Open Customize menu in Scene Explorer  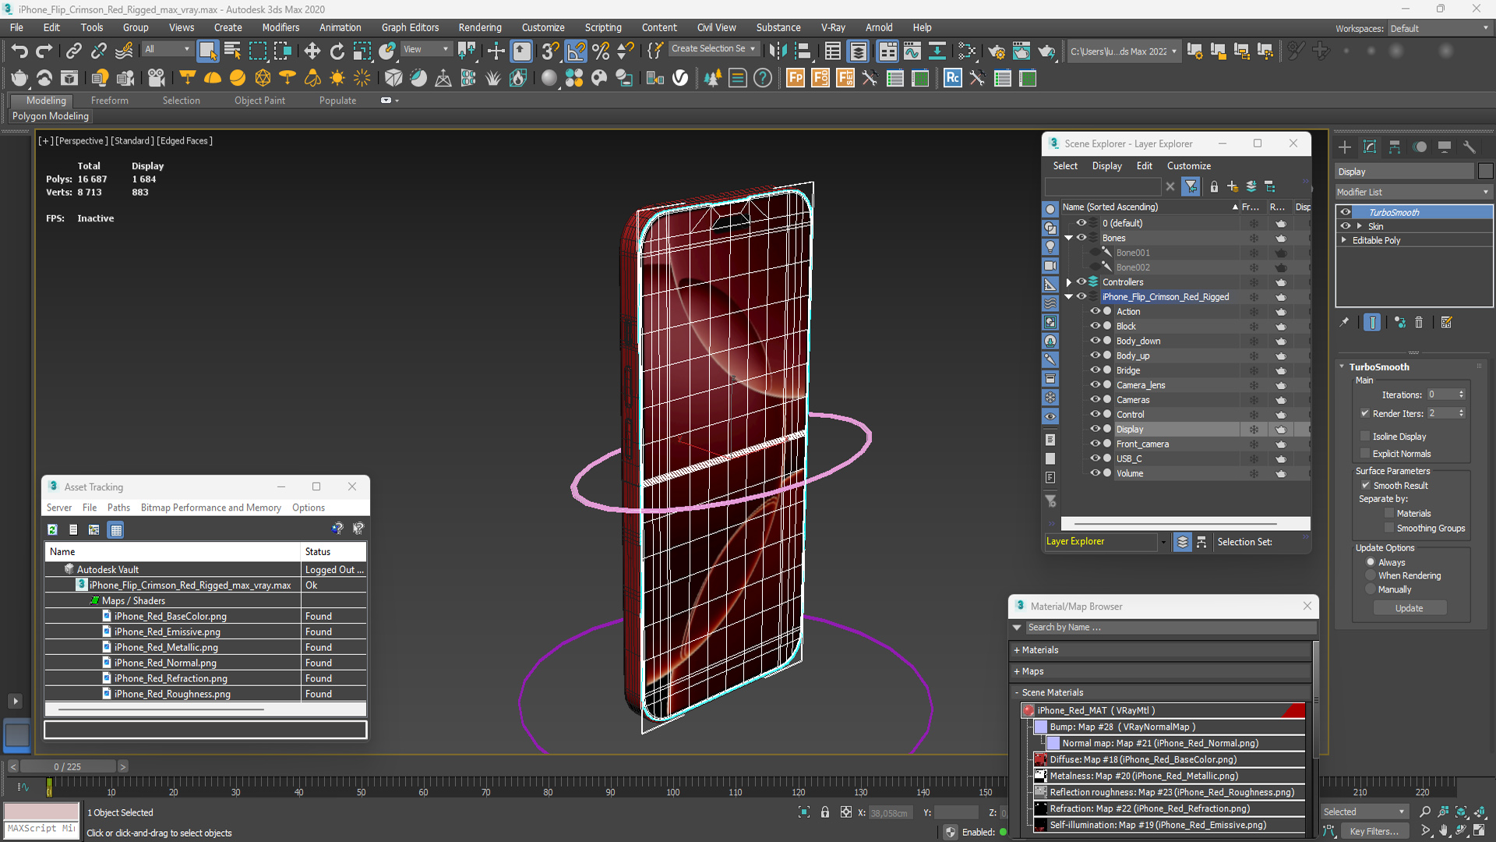pos(1188,166)
